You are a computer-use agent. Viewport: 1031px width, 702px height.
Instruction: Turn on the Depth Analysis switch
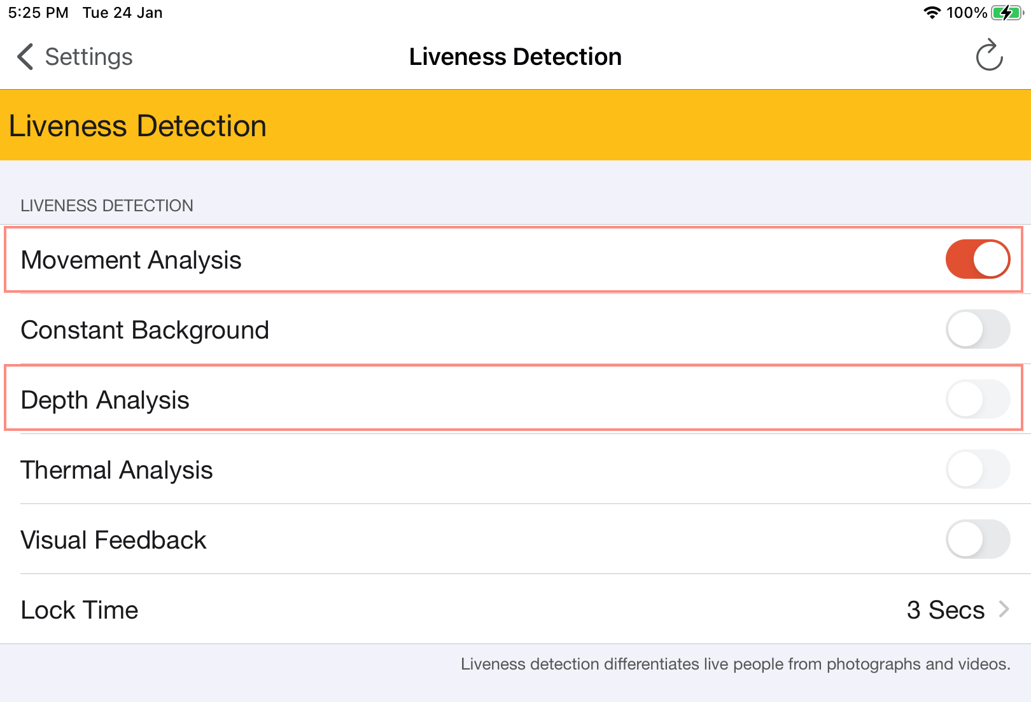(x=977, y=400)
